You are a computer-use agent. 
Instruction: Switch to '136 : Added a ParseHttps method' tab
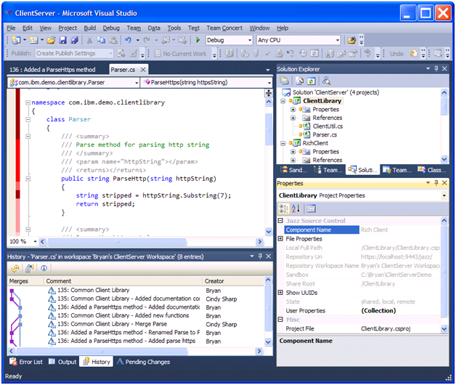coord(52,70)
